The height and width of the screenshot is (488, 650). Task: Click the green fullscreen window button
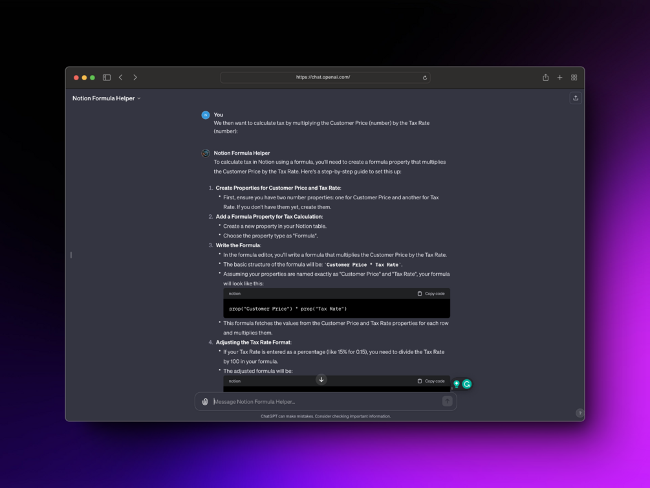click(92, 78)
